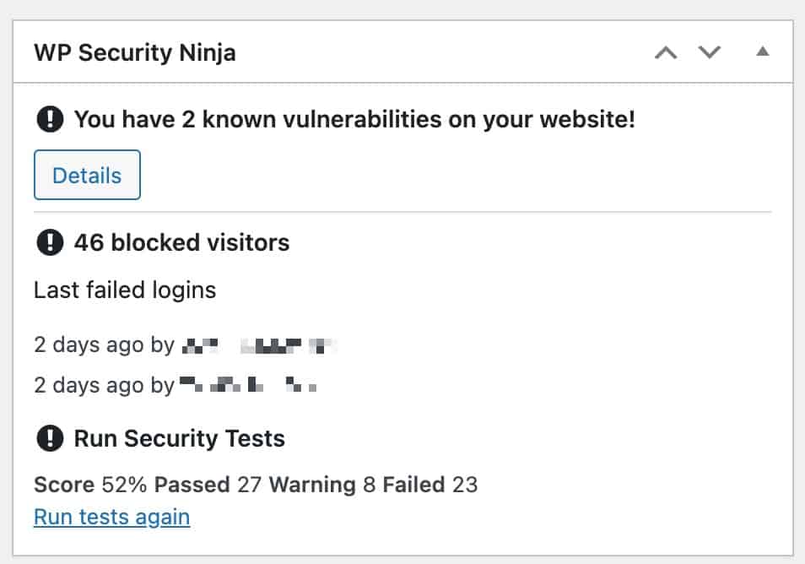The height and width of the screenshot is (564, 805).
Task: Click the WP Security Ninja widget title
Action: [x=135, y=53]
